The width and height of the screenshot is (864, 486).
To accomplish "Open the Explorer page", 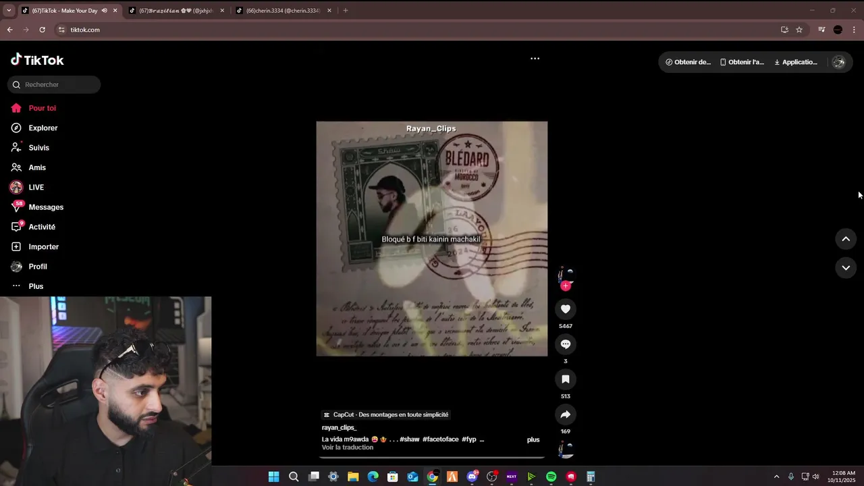I will (x=43, y=128).
